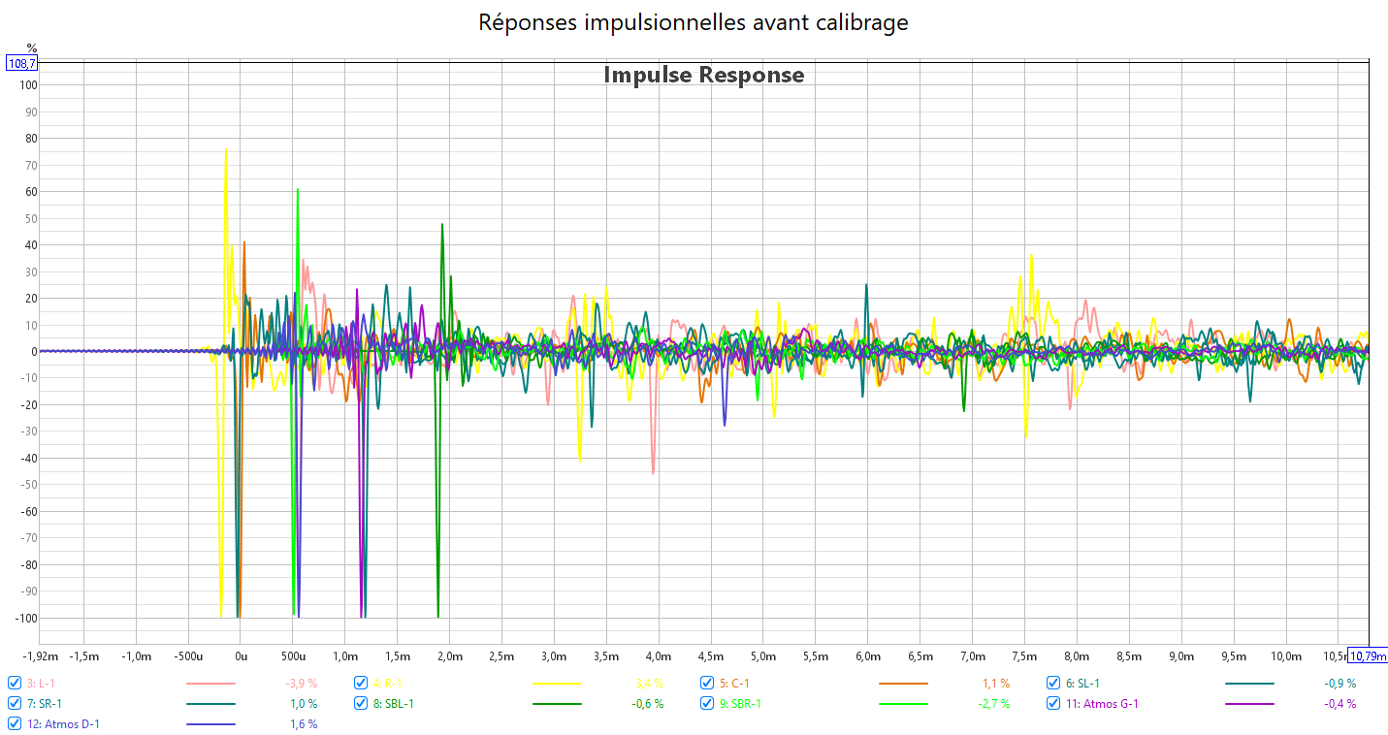Click the yellow R-1 legend line sample
The width and height of the screenshot is (1388, 735).
[557, 684]
